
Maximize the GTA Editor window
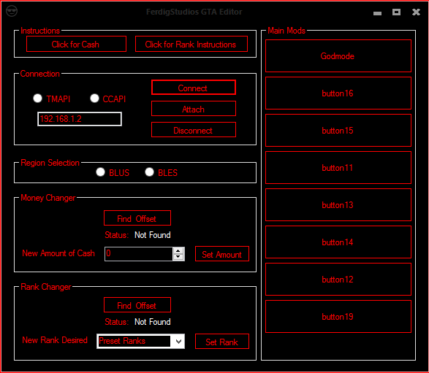[396, 12]
